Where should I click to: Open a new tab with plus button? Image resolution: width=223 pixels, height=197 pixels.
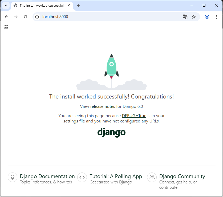(78, 5)
